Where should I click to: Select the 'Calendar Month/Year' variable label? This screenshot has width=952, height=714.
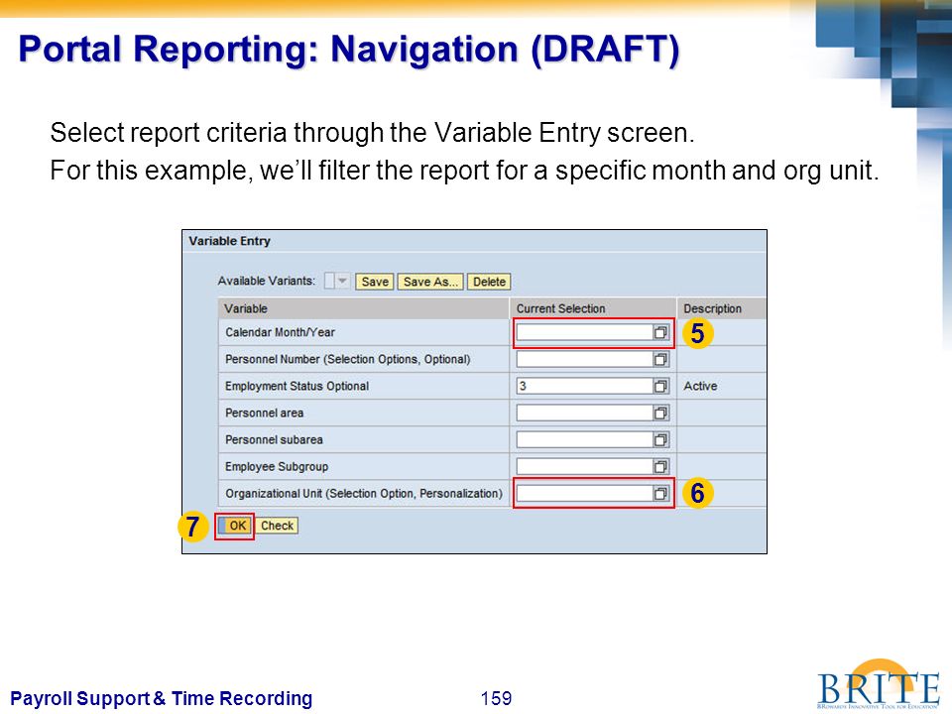pos(280,333)
